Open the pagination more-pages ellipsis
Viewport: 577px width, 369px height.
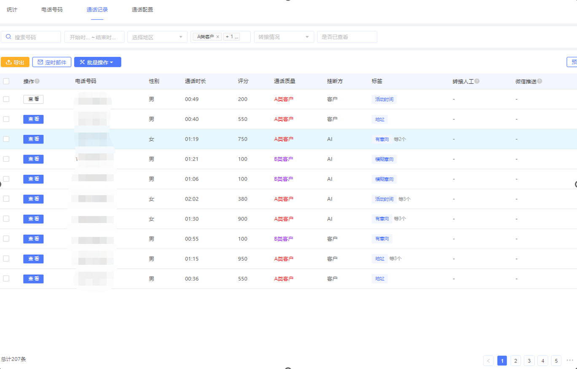[x=570, y=361]
